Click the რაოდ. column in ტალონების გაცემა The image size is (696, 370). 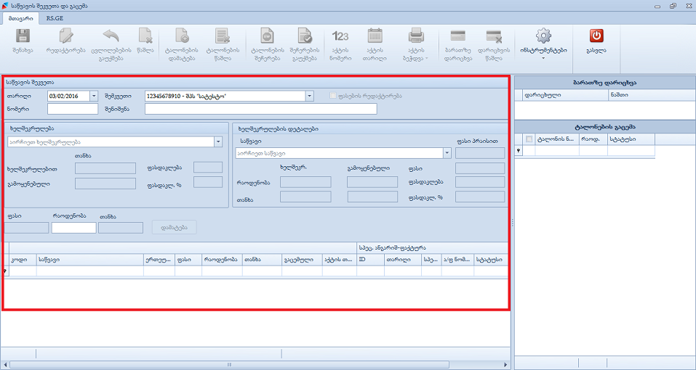tap(593, 139)
